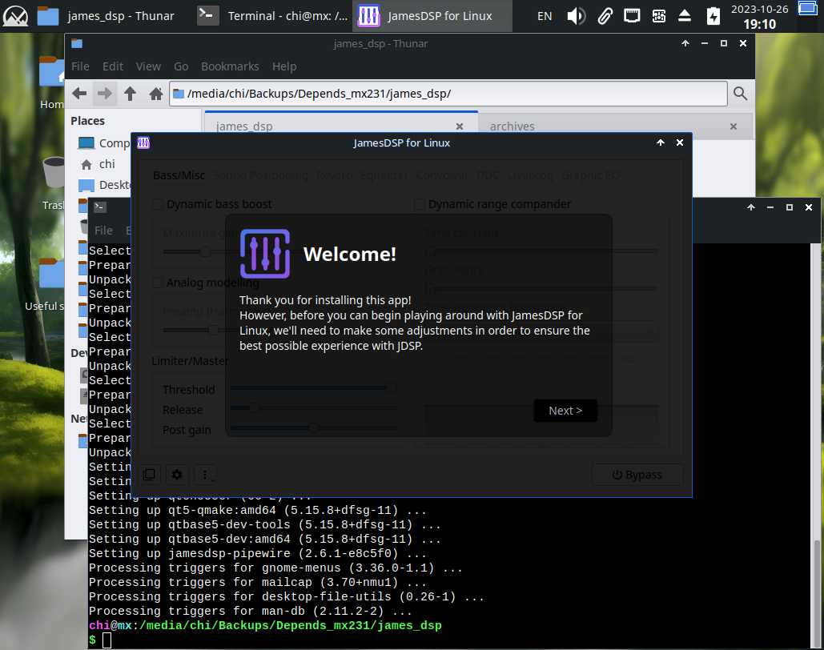824x650 pixels.
Task: Switch to the archives tab
Action: point(512,126)
